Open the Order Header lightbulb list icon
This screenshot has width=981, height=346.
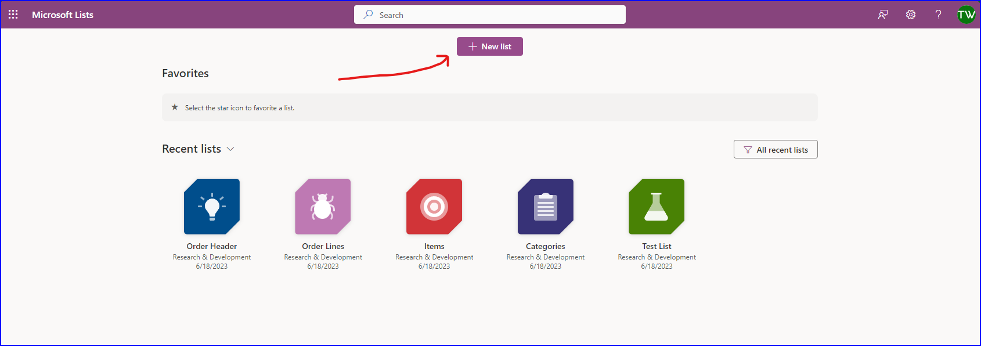click(x=212, y=207)
